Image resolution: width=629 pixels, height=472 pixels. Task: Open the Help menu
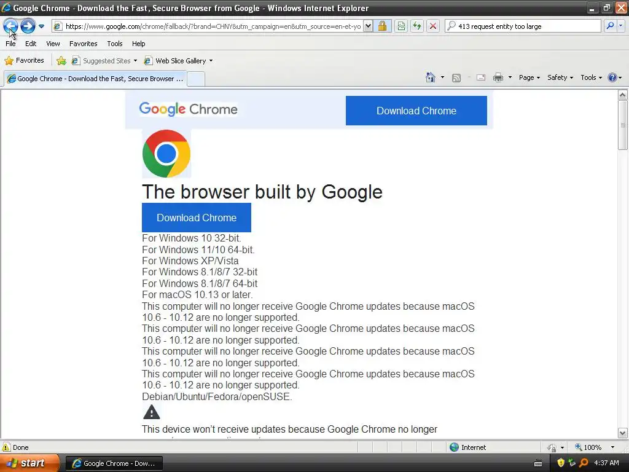tap(138, 44)
